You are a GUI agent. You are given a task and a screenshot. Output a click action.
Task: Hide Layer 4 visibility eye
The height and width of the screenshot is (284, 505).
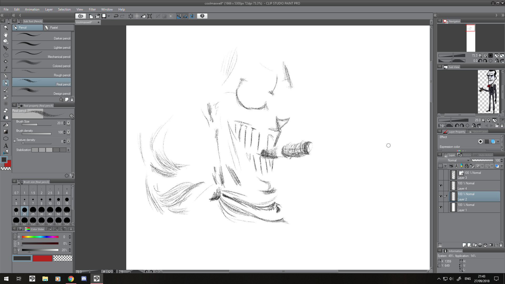click(x=441, y=186)
